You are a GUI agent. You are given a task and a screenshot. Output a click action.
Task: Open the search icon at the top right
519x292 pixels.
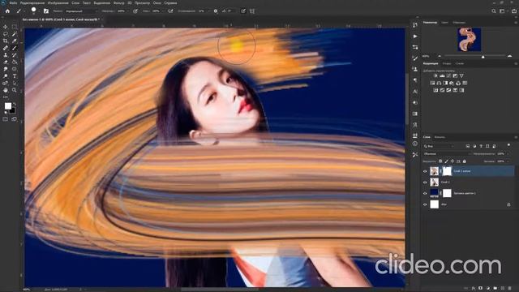pos(494,11)
